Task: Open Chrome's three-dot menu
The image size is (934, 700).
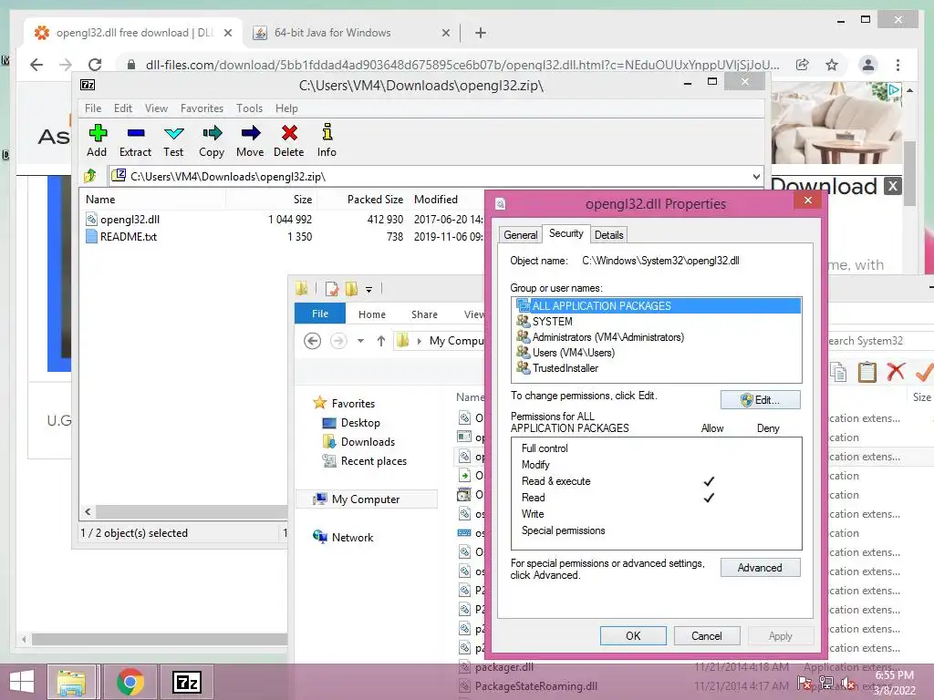Action: [x=898, y=65]
